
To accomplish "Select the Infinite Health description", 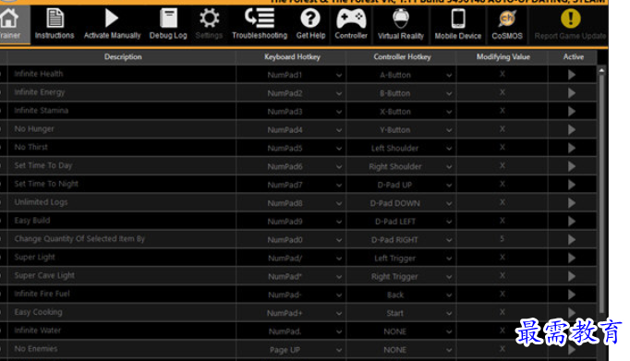I will [x=39, y=74].
